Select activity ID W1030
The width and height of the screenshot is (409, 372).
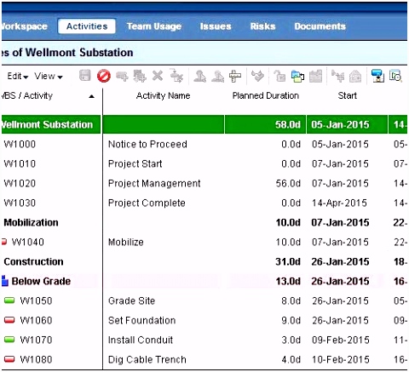coord(20,203)
